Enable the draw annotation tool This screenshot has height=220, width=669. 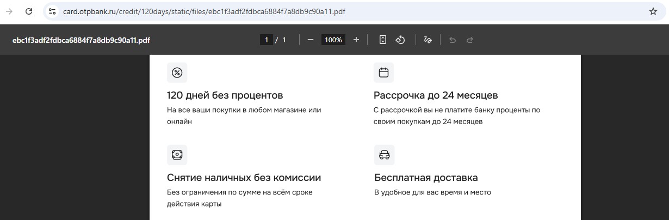coord(428,40)
